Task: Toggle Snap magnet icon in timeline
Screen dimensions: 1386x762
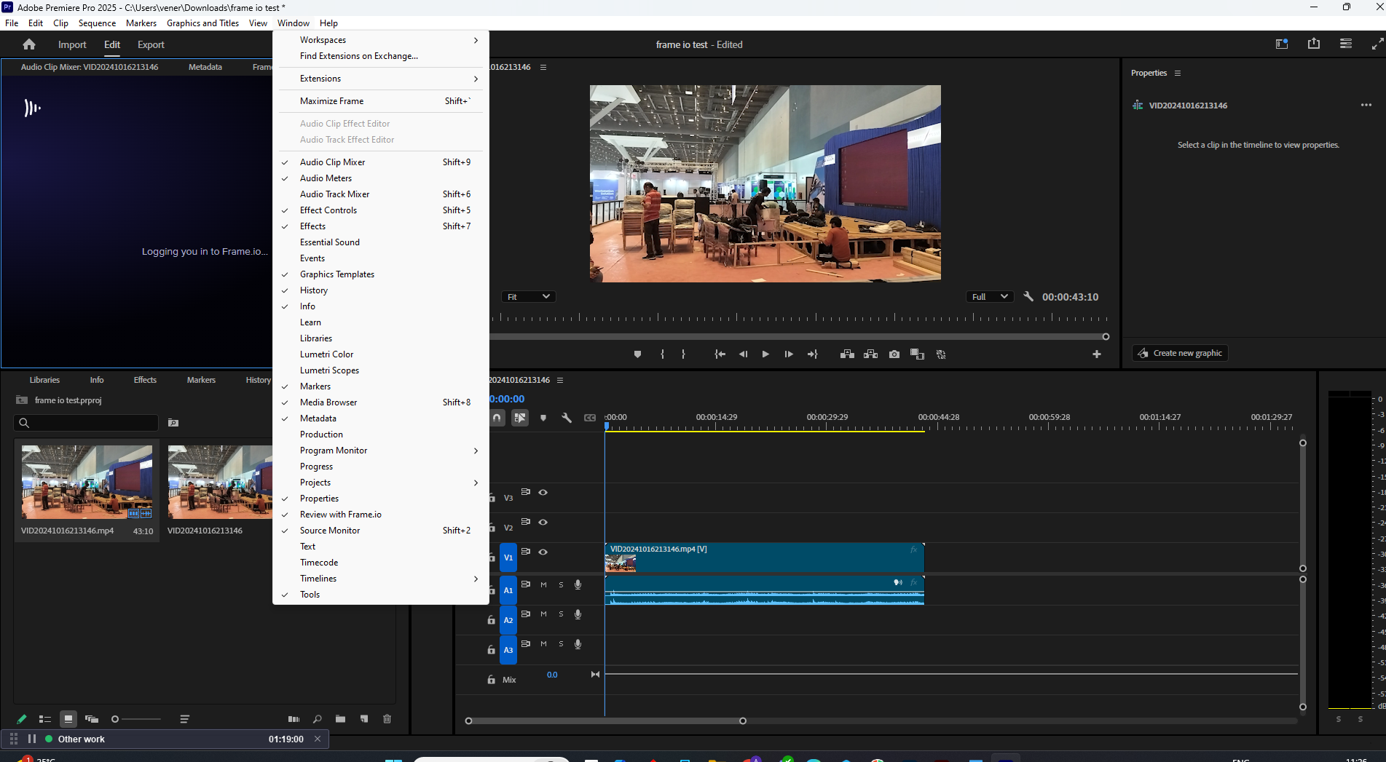Action: (497, 418)
